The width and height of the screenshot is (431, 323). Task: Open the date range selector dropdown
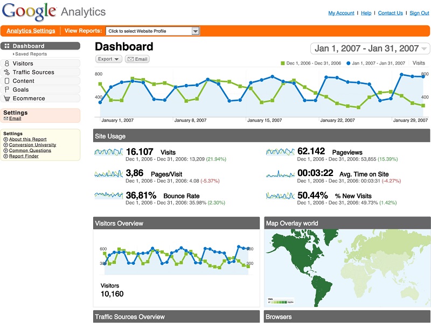(370, 48)
